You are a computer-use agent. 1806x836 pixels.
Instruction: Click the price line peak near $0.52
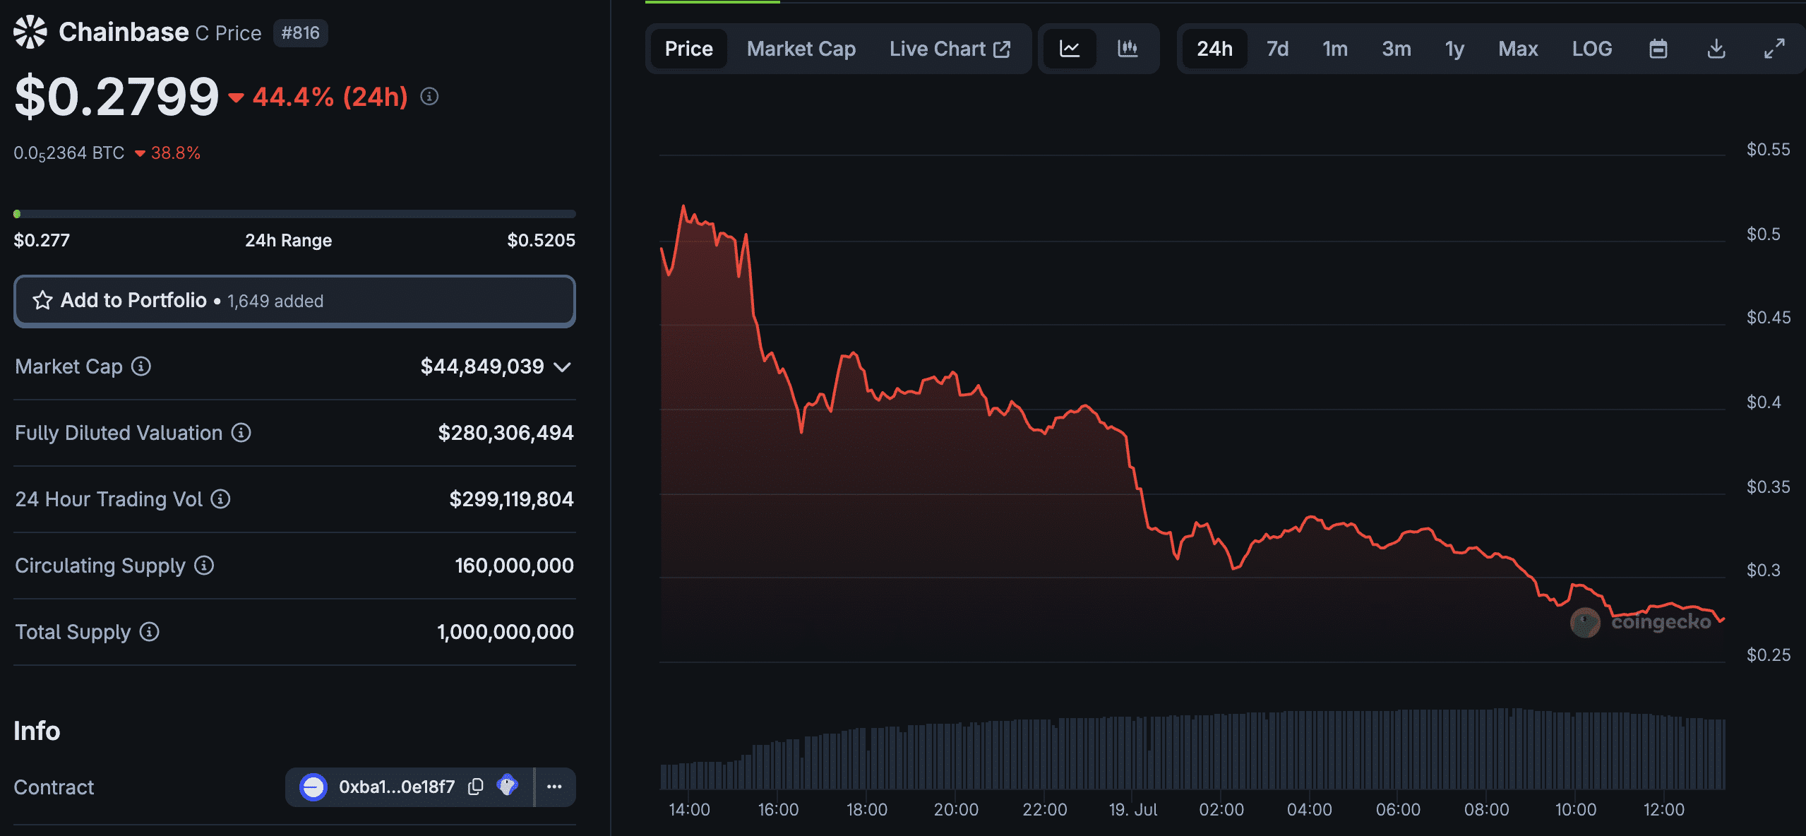tap(683, 206)
